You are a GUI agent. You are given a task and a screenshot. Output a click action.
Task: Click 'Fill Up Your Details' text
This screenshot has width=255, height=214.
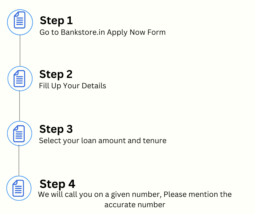(x=72, y=86)
